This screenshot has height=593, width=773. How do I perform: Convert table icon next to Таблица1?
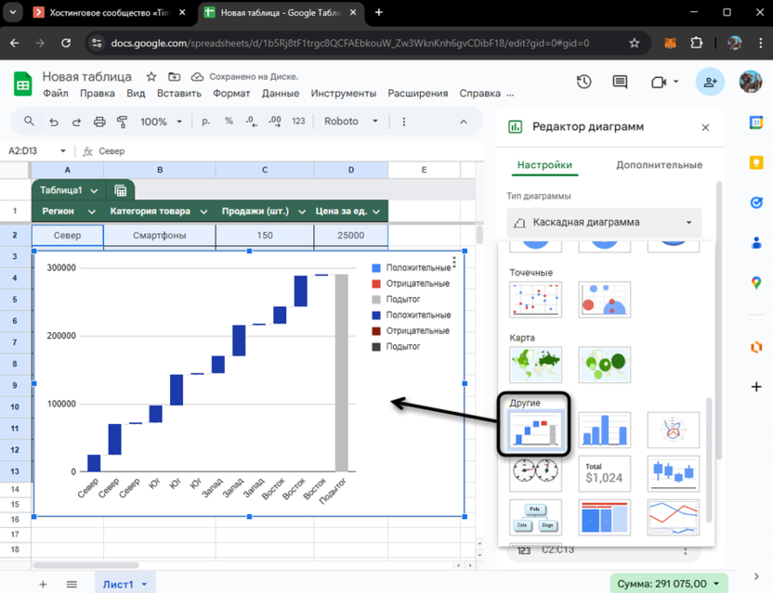point(120,190)
